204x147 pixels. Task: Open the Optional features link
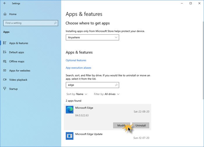tap(76, 60)
